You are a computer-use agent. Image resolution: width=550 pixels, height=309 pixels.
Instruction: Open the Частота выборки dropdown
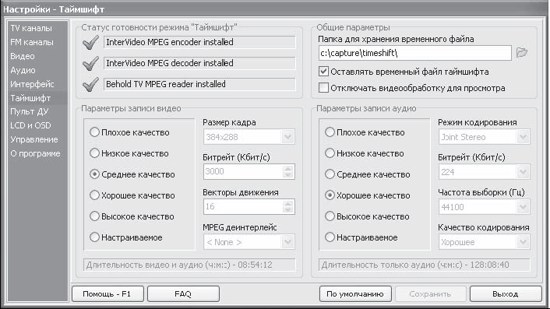(523, 207)
